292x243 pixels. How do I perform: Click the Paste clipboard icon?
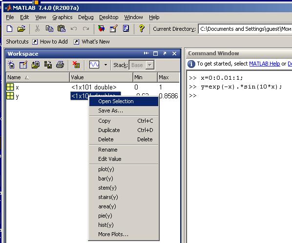(61, 29)
